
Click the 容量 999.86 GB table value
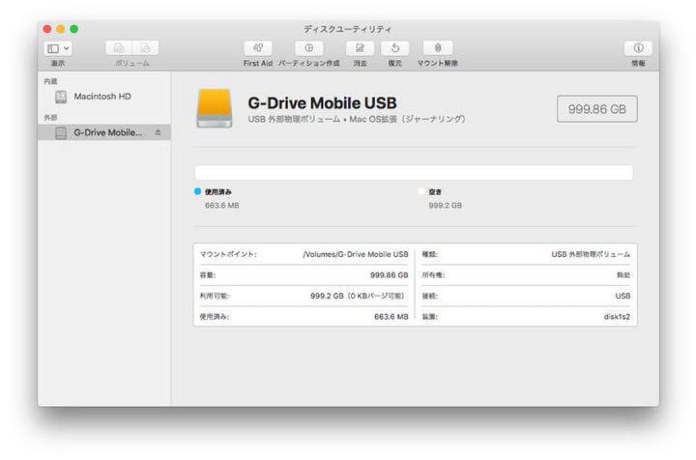point(389,275)
